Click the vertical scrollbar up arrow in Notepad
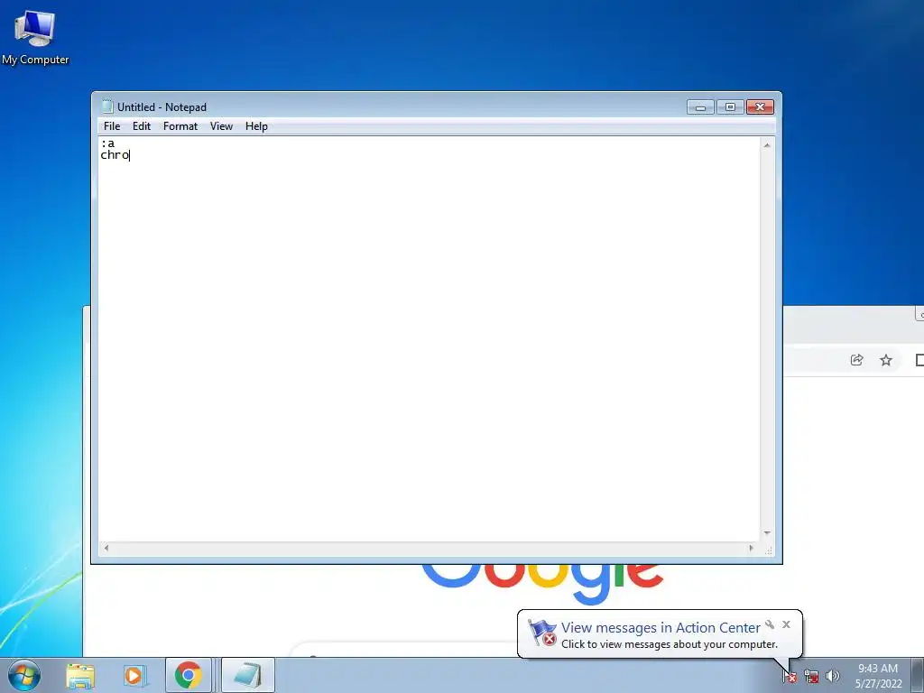The height and width of the screenshot is (693, 924). tap(767, 145)
